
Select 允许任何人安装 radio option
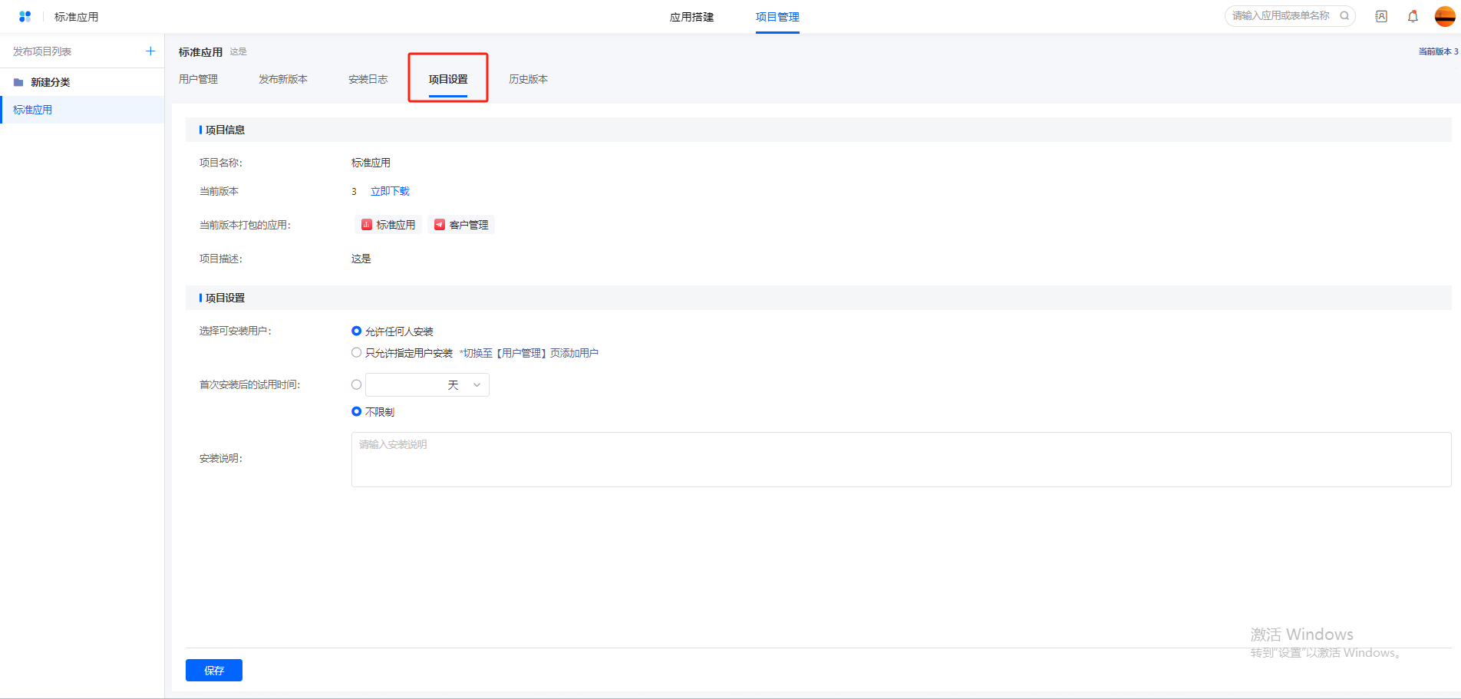point(357,331)
